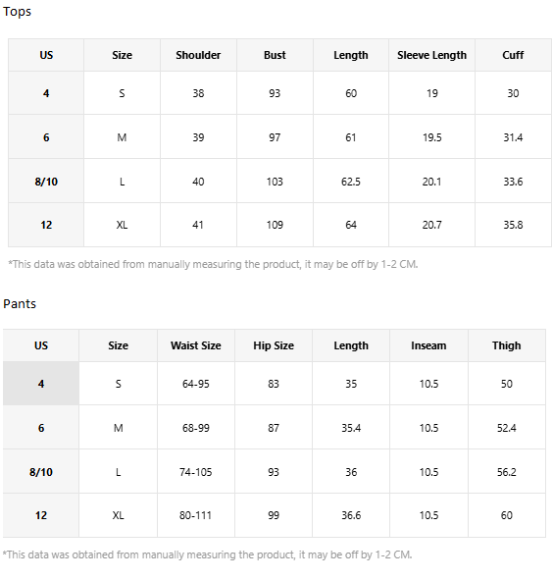Image resolution: width=553 pixels, height=580 pixels.
Task: Click the Tops section heading
Action: click(17, 12)
